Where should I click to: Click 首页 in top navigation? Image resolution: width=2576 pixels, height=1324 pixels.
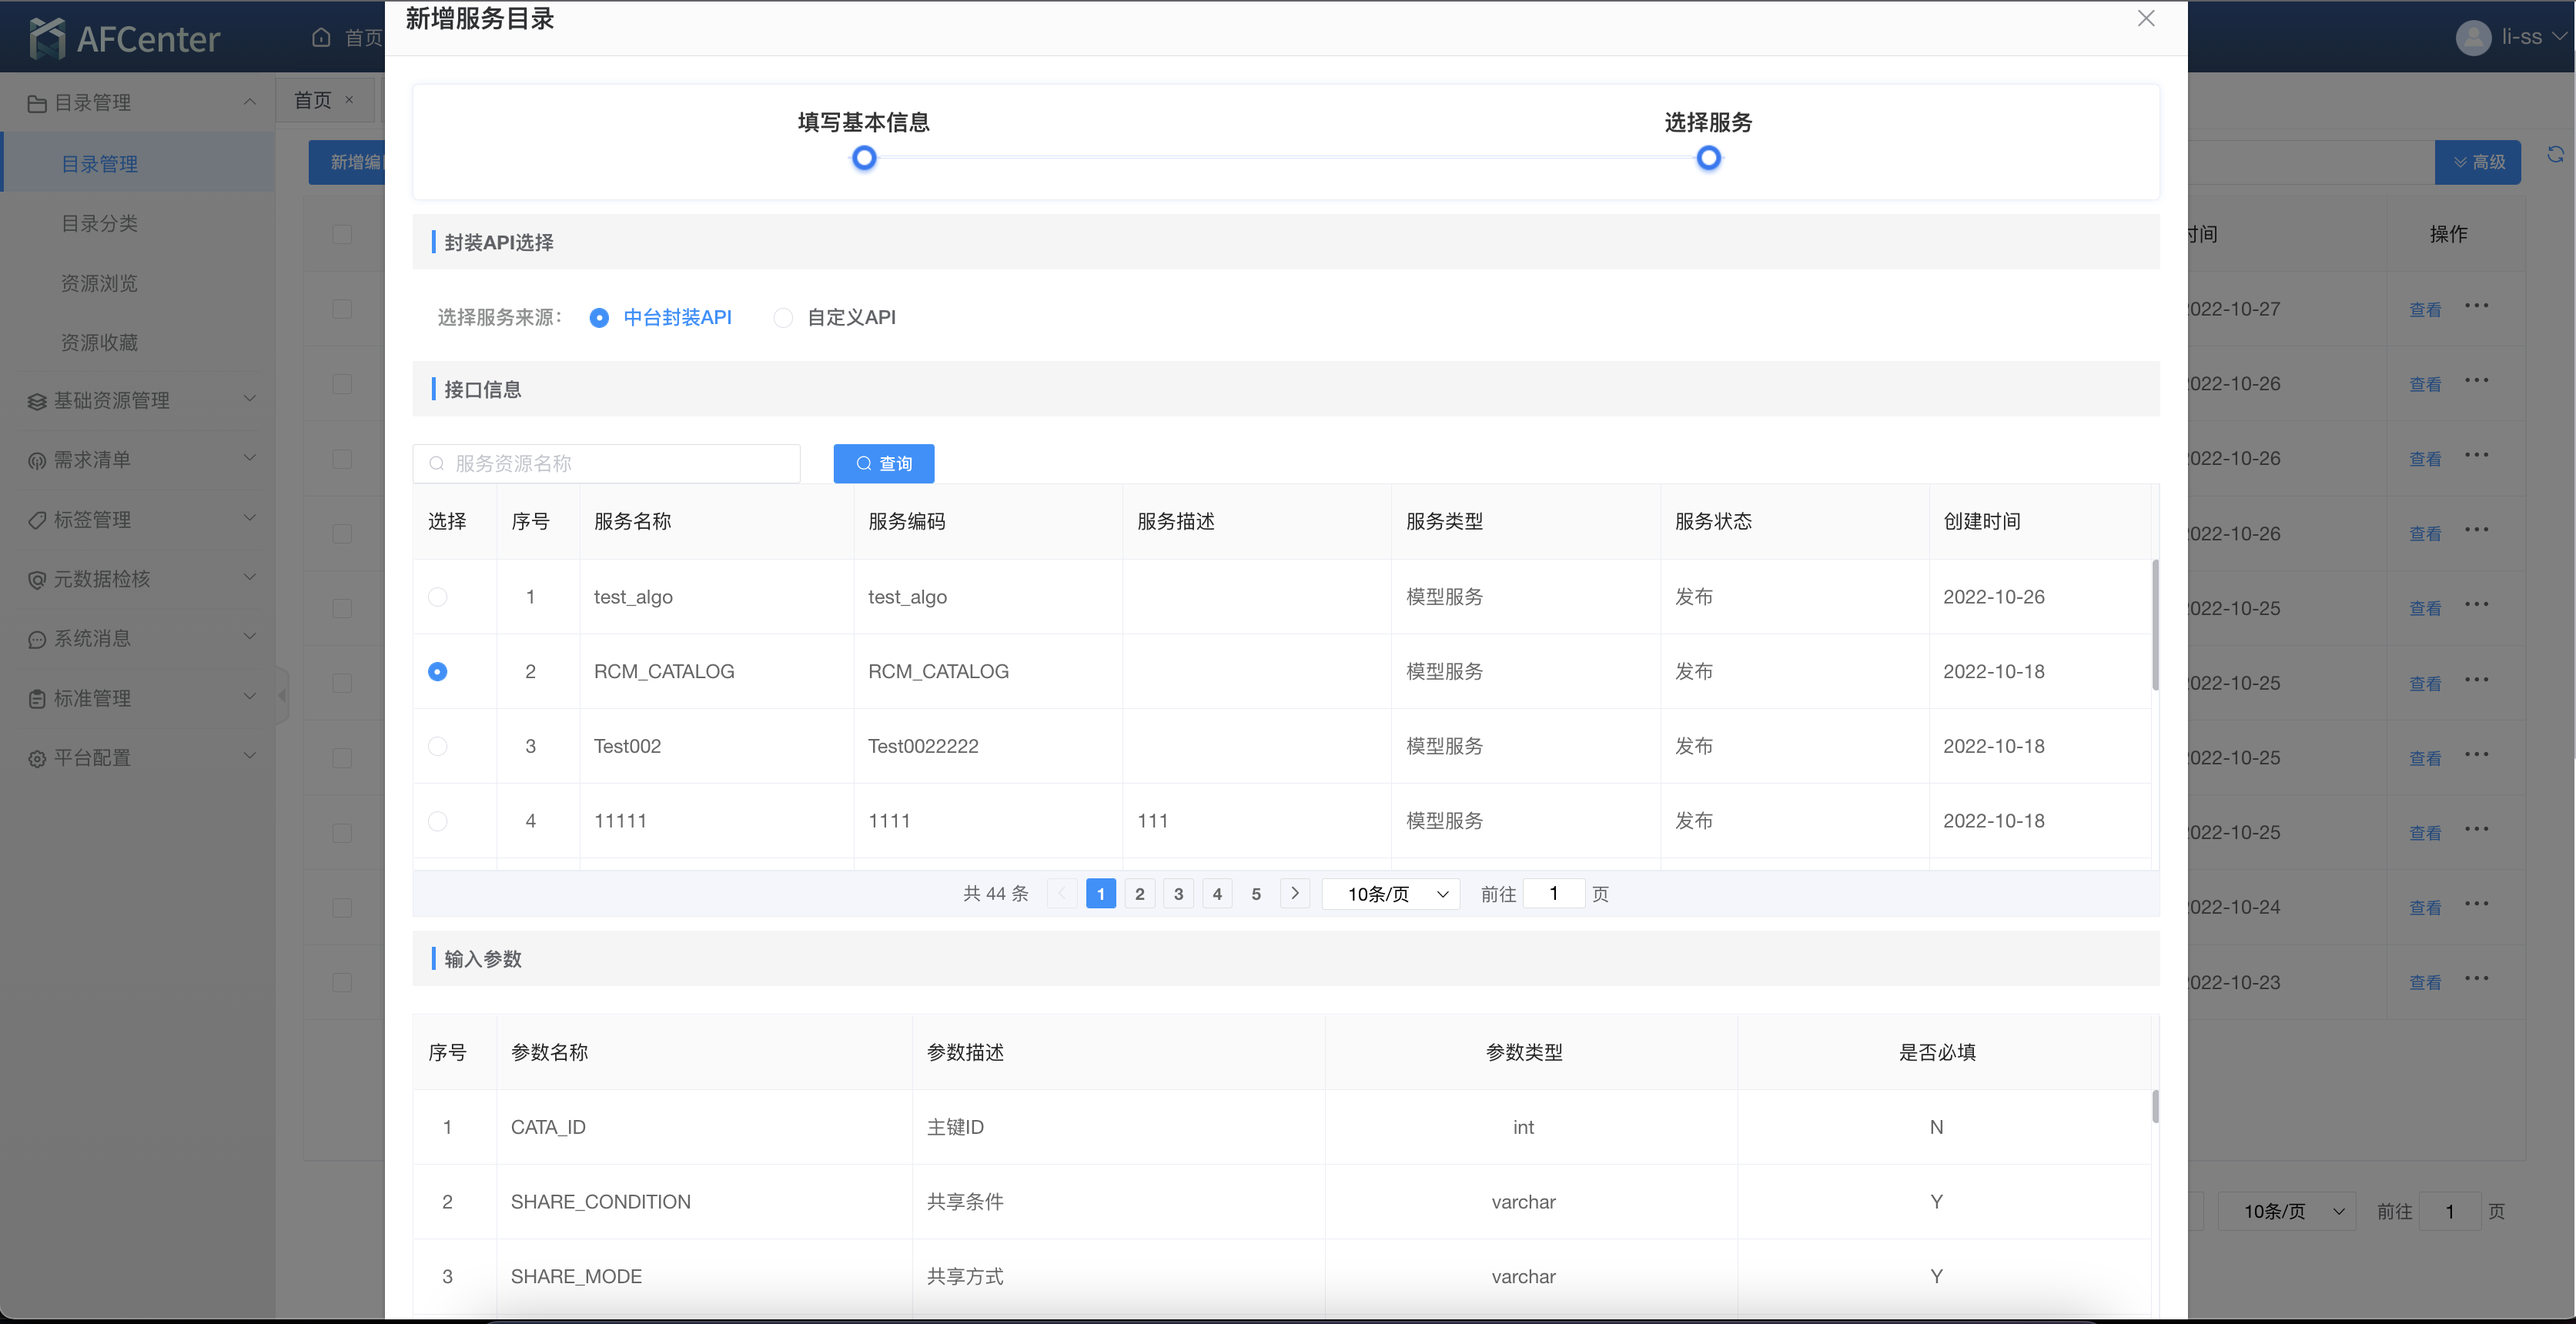click(x=363, y=38)
